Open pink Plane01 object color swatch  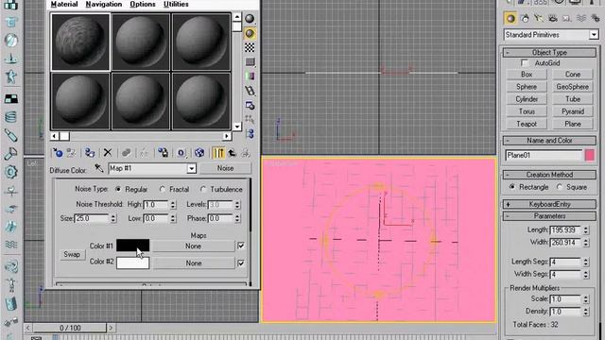tap(590, 155)
